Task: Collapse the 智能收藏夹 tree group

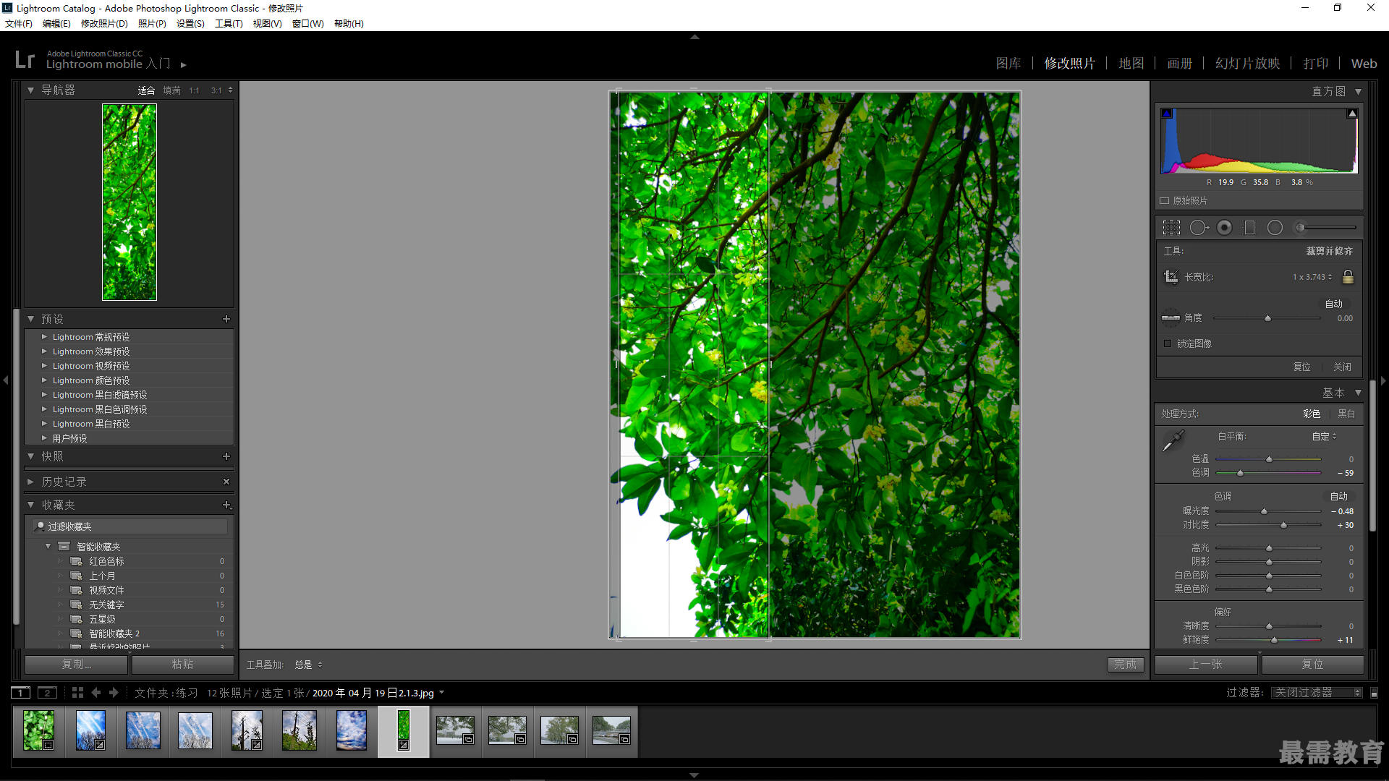Action: point(48,547)
